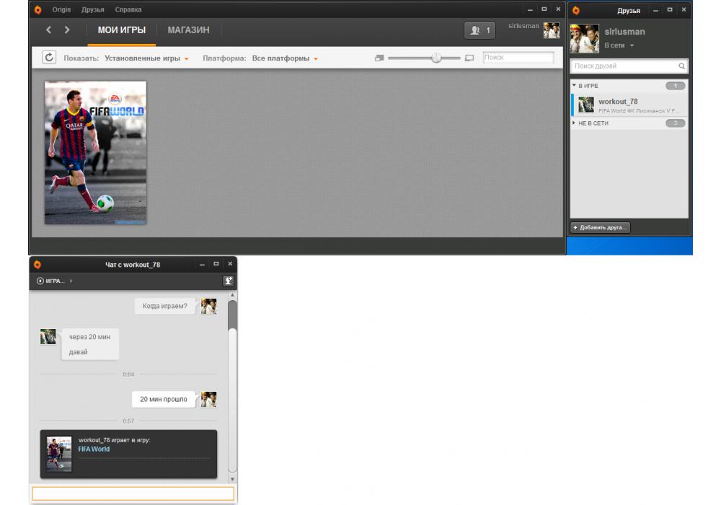Open the Установленные игры filter dropdown
The height and width of the screenshot is (505, 721).
click(146, 58)
